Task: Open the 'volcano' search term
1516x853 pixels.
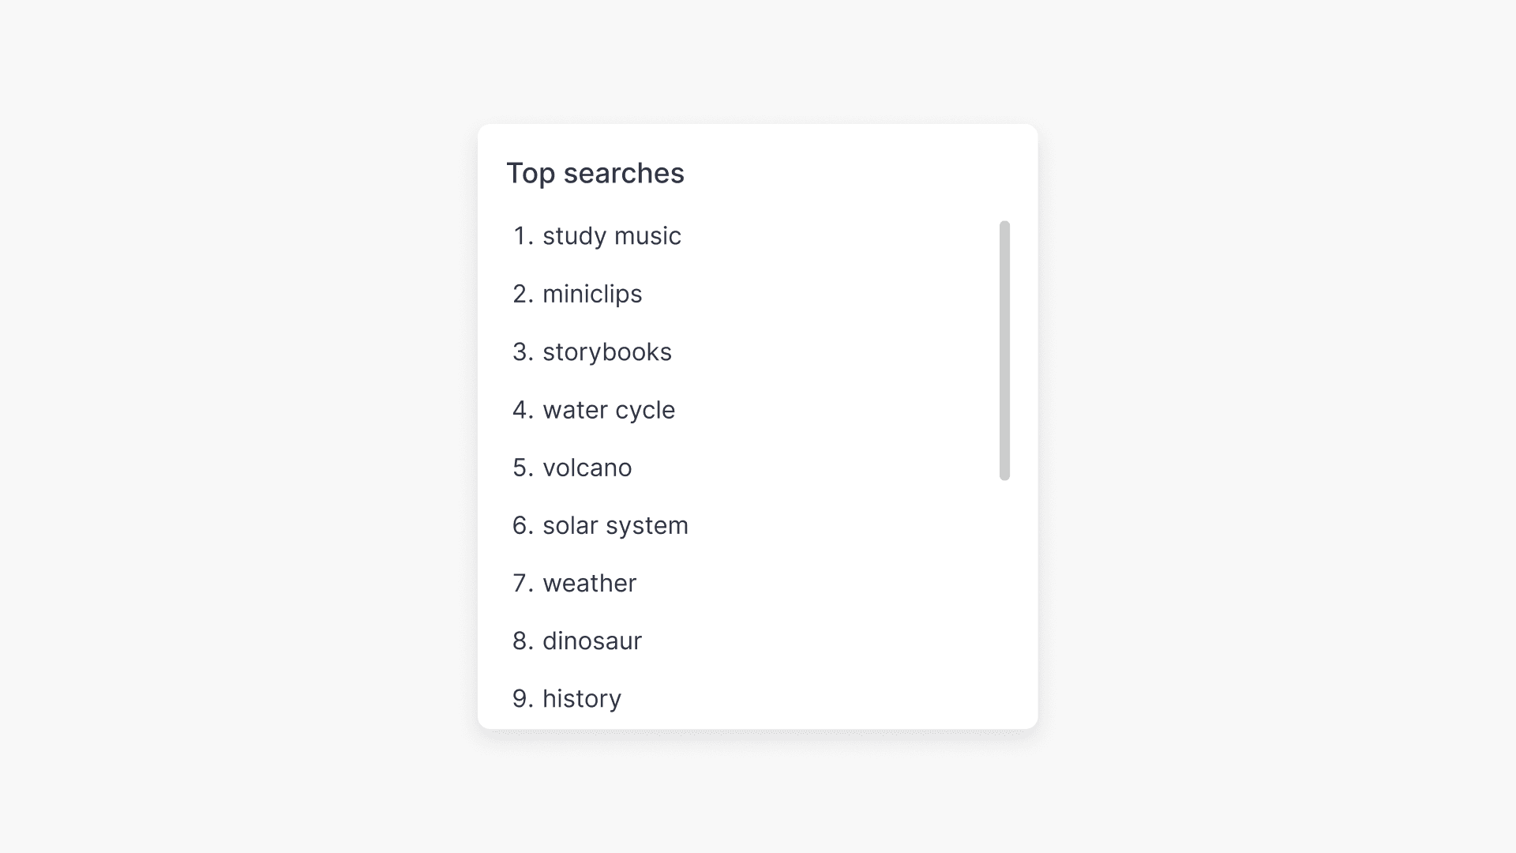Action: click(587, 467)
